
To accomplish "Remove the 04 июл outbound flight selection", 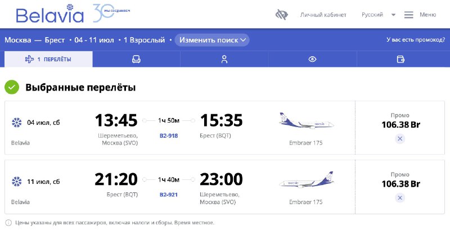I will click(x=399, y=138).
